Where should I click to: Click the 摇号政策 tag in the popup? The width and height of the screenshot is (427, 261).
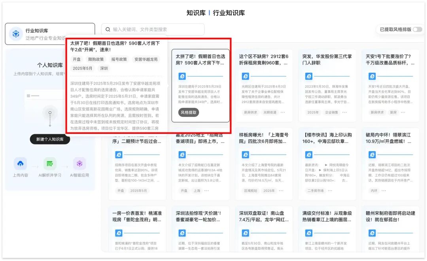119,59
